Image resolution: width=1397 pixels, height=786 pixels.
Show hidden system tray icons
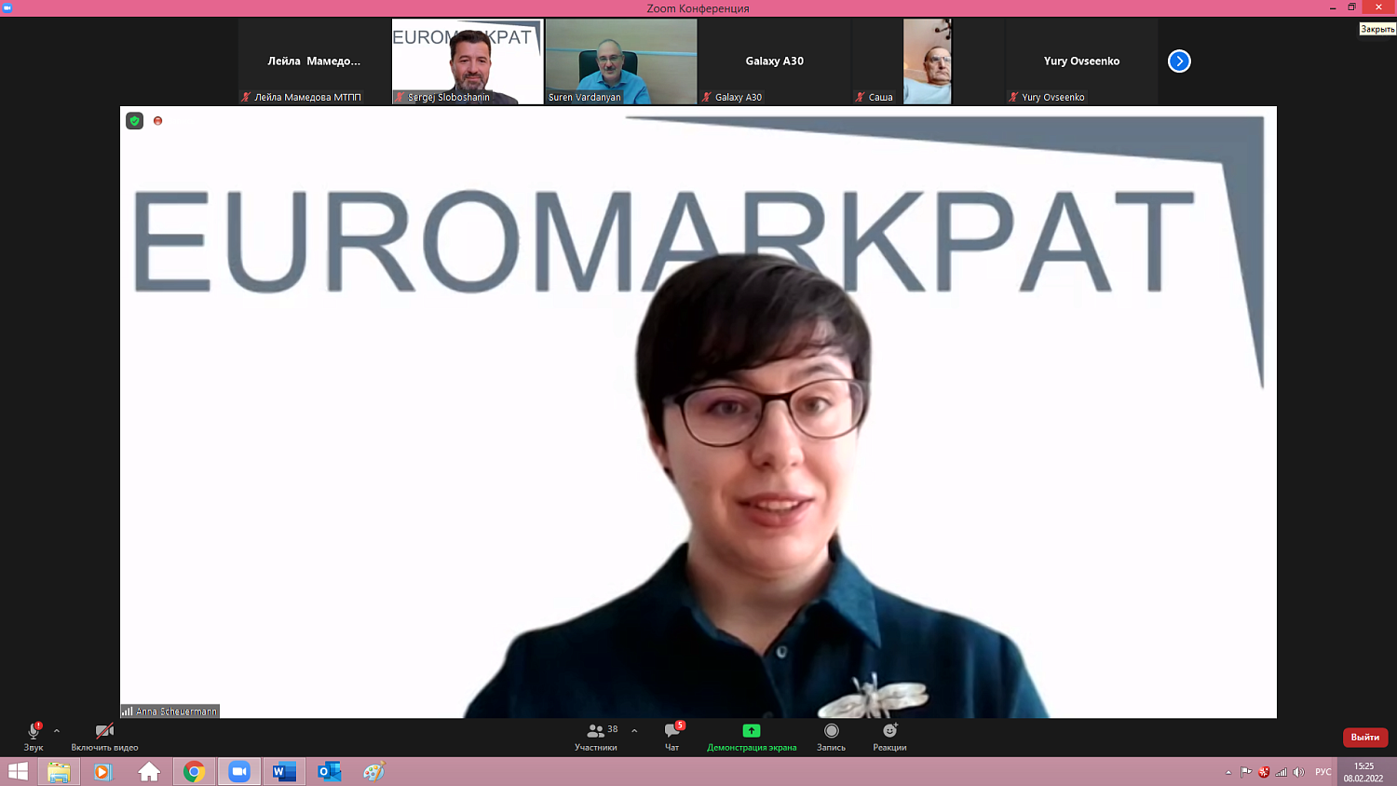[x=1228, y=772]
